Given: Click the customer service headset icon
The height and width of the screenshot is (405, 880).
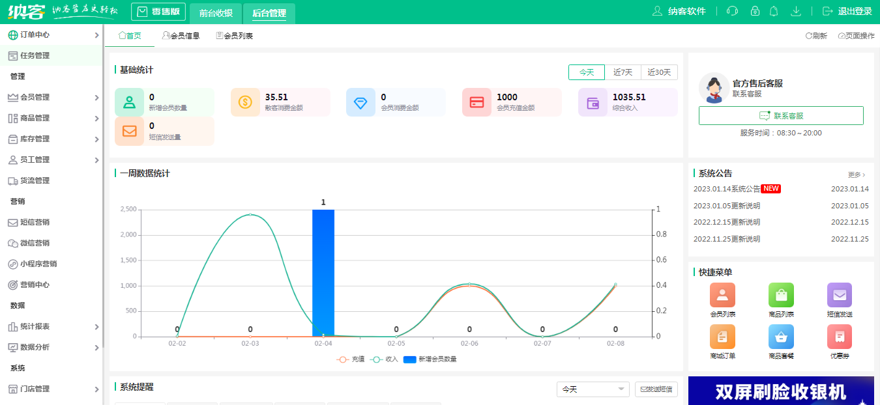Looking at the screenshot, I should [732, 11].
